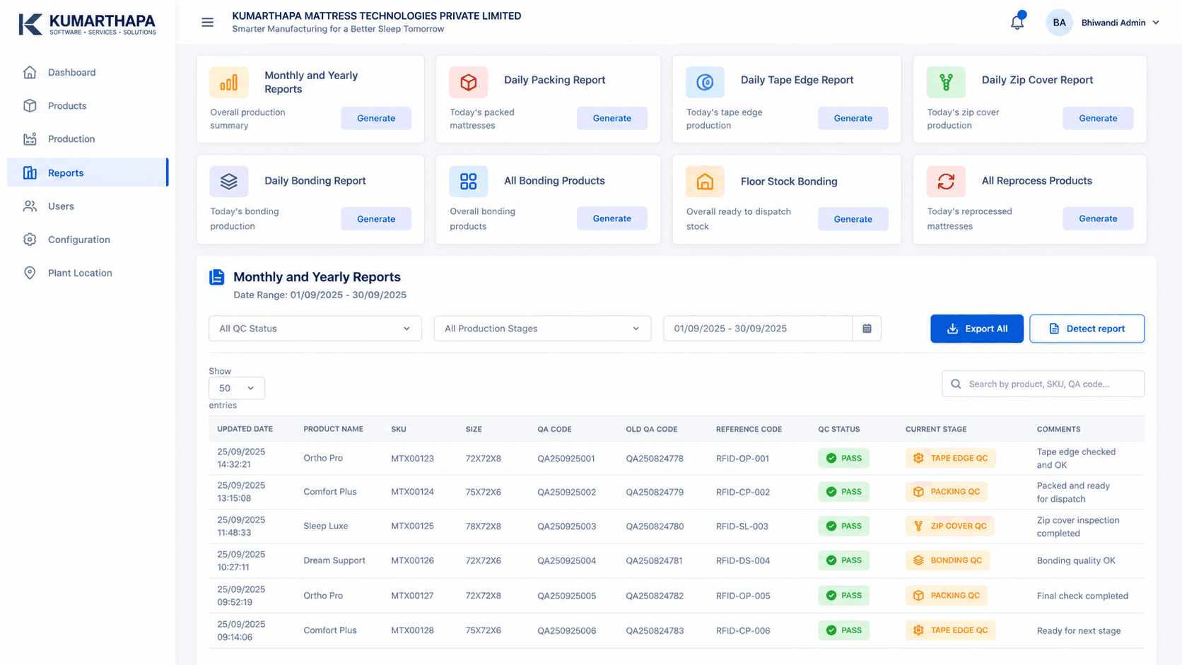Viewport: 1182px width, 665px height.
Task: Click the SKU cell MTX00125
Action: point(413,526)
